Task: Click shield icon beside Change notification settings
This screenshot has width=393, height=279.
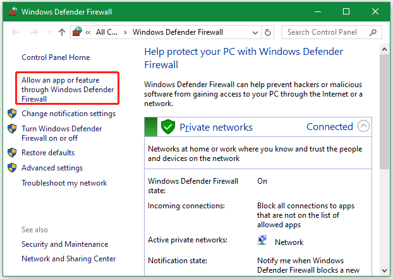Action: pos(12,114)
